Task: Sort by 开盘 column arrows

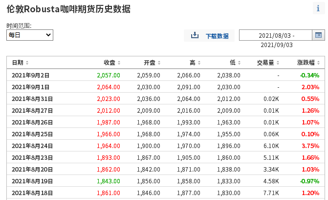Action: [159, 63]
